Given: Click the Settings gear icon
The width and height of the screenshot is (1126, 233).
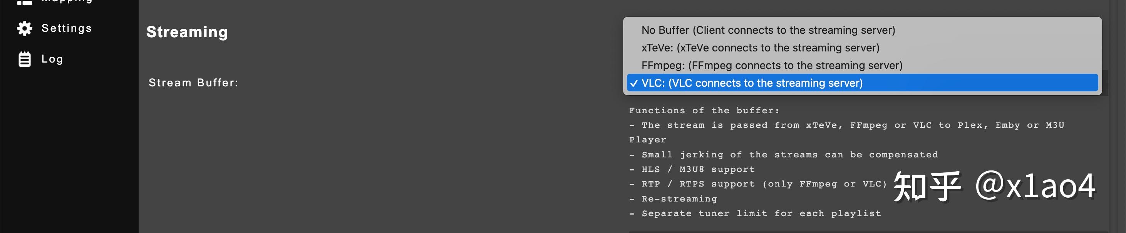Looking at the screenshot, I should click(x=25, y=28).
